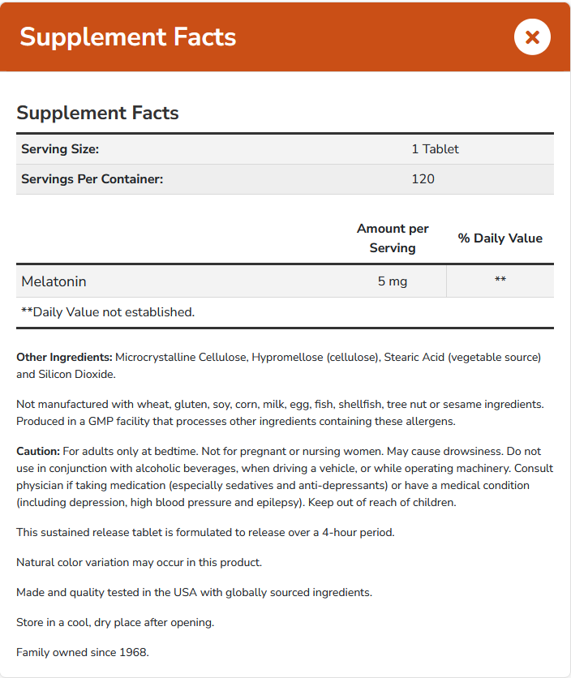Close the Supplement Facts dialog
The height and width of the screenshot is (678, 571).
pyautogui.click(x=532, y=37)
